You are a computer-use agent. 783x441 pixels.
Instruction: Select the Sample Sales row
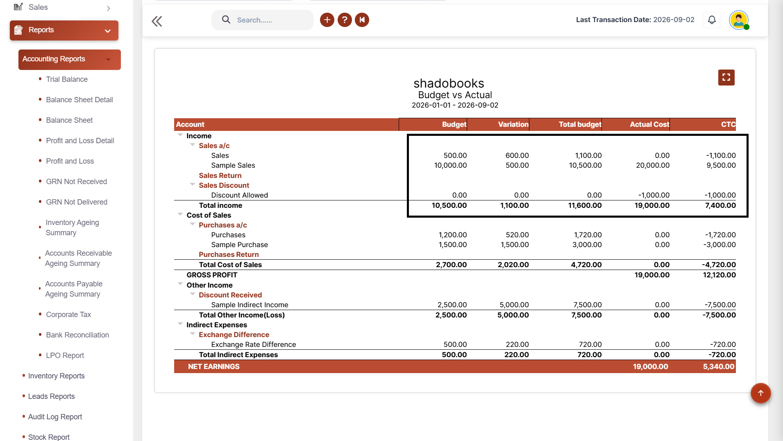[455, 165]
